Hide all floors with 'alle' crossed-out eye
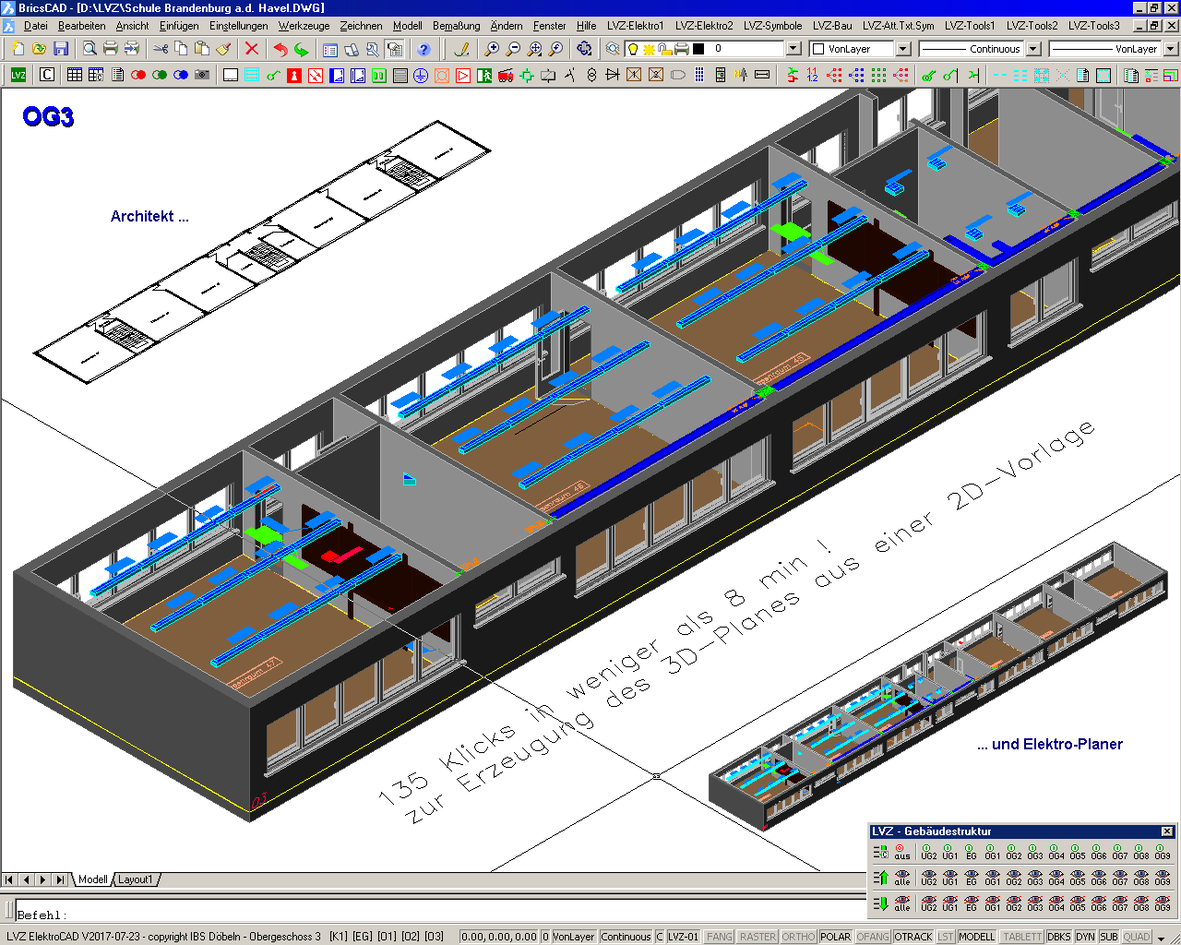The image size is (1181, 945). click(901, 903)
